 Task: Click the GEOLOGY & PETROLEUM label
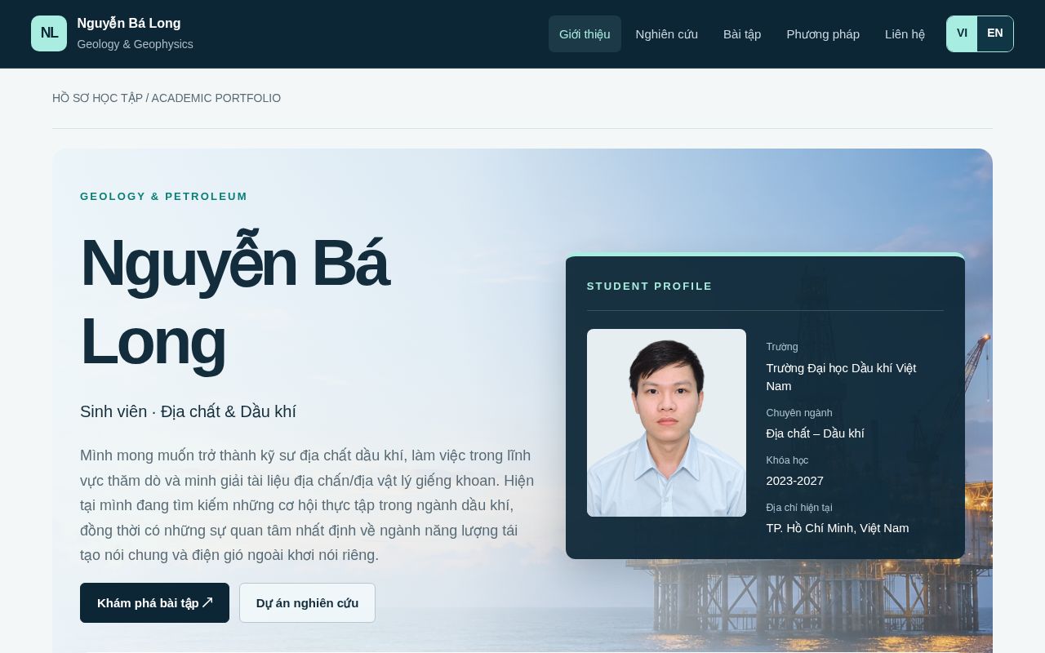(163, 196)
